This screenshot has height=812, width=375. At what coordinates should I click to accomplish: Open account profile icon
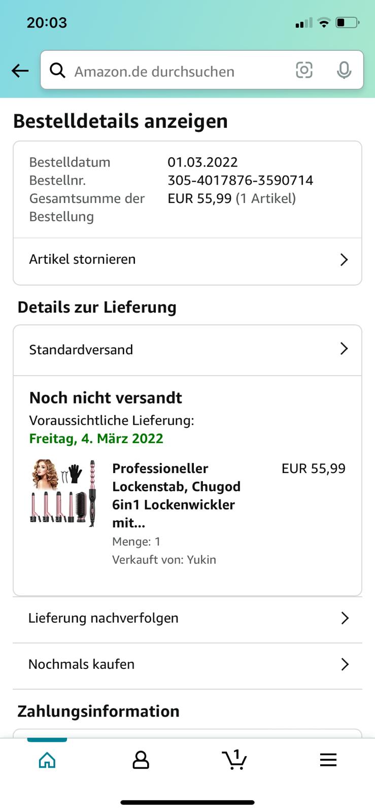[141, 760]
